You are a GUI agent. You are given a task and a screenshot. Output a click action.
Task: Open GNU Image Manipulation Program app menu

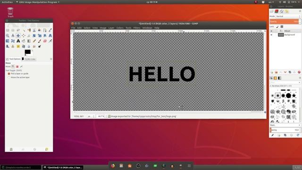38,2
